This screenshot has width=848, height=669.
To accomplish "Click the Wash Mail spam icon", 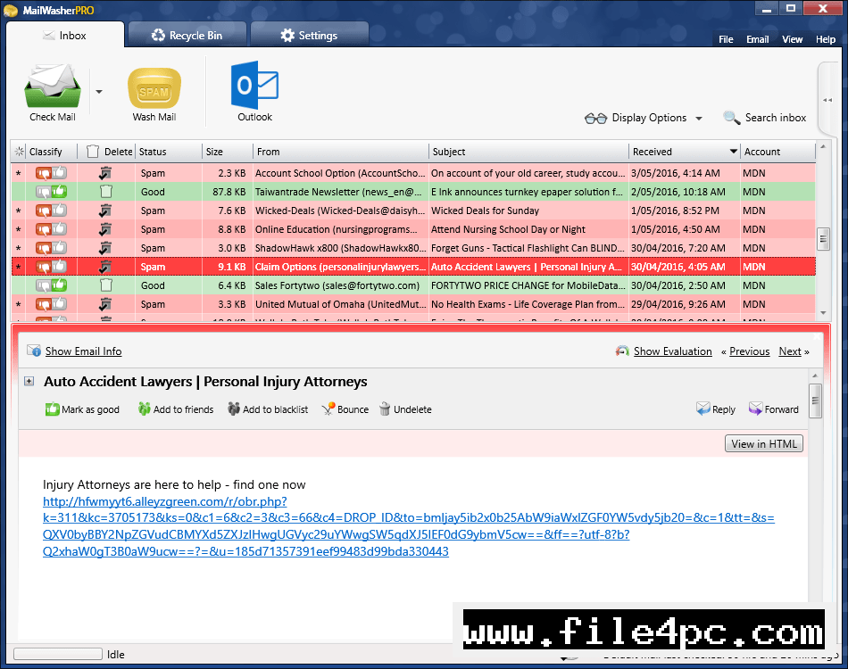I will pos(154,88).
